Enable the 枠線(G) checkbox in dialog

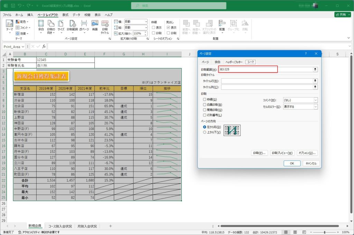(205, 100)
